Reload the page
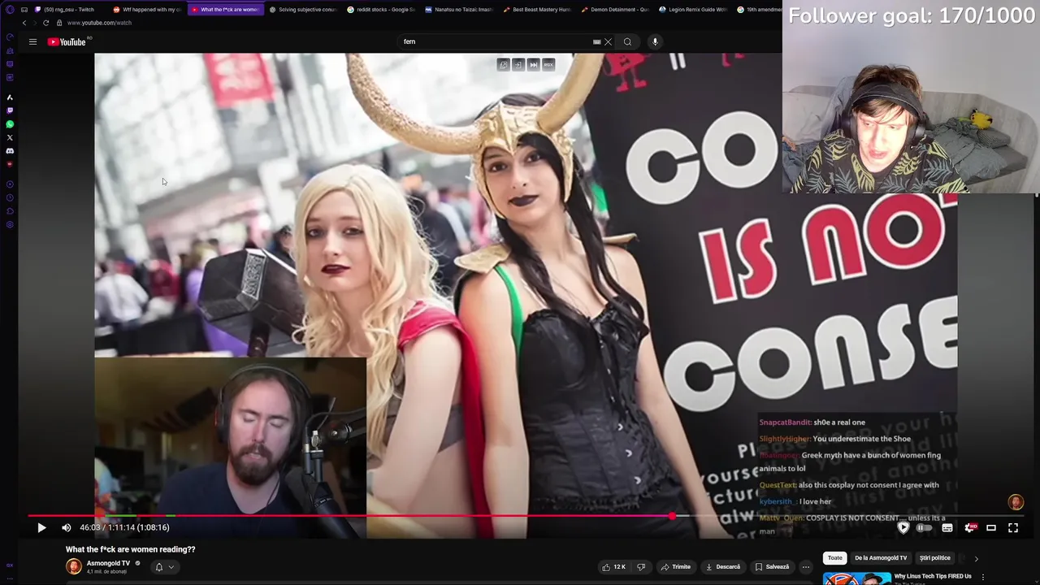Screen dimensions: 1040x585 coord(45,23)
